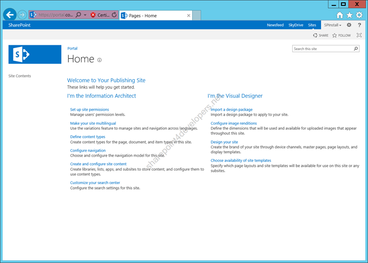Click the browser Home icon
Image resolution: width=368 pixels, height=263 pixels.
coord(340,15)
